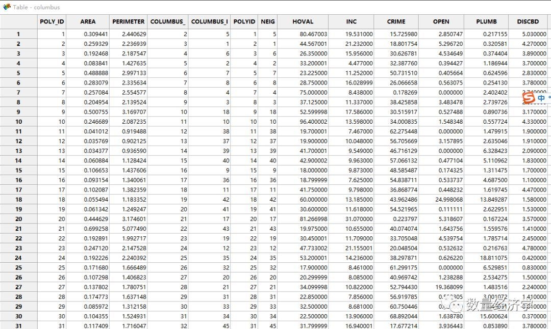
Task: Select the AREA column header
Action: pos(88,21)
